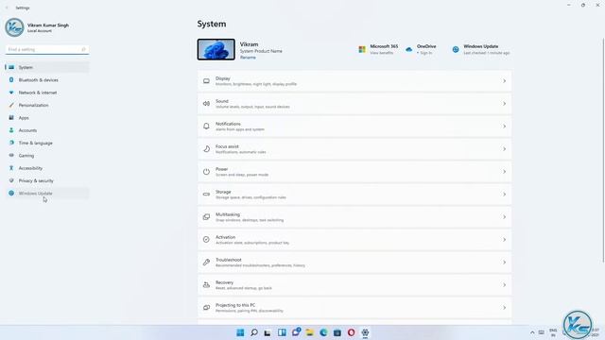Click the Vikram Kumar Singh account name
Screen dimensions: 605x340
48,25
